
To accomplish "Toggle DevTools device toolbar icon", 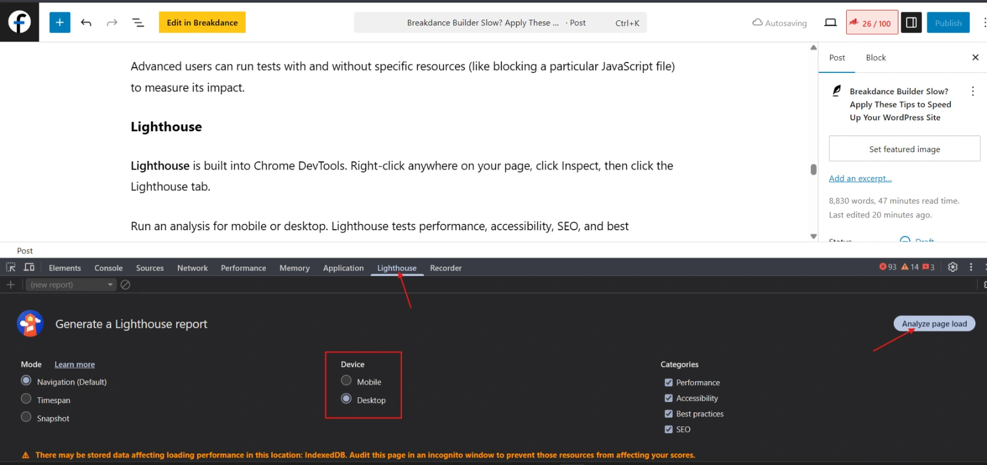I will pyautogui.click(x=29, y=267).
